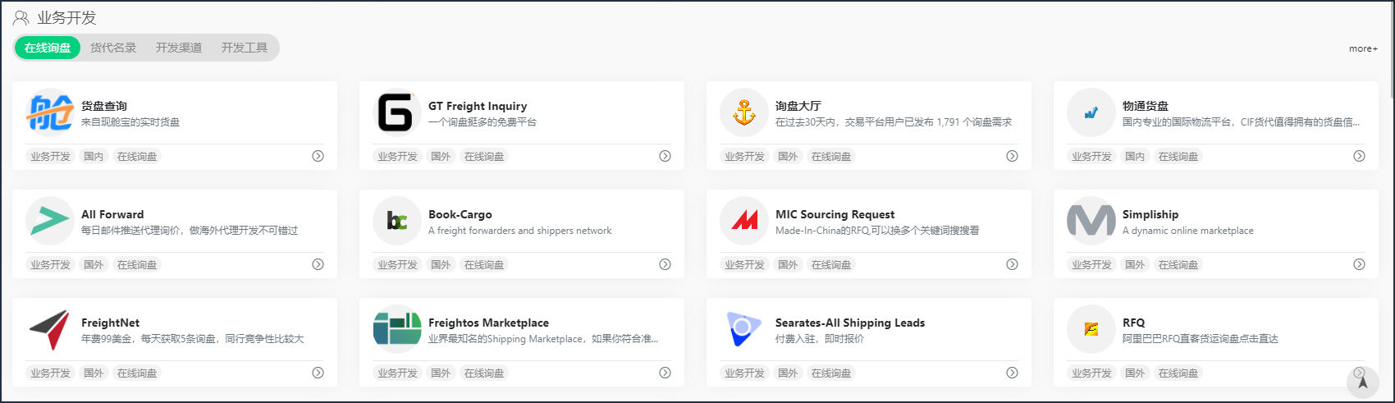Click 国外 tag on All Forward card
The height and width of the screenshot is (403, 1395).
point(94,264)
